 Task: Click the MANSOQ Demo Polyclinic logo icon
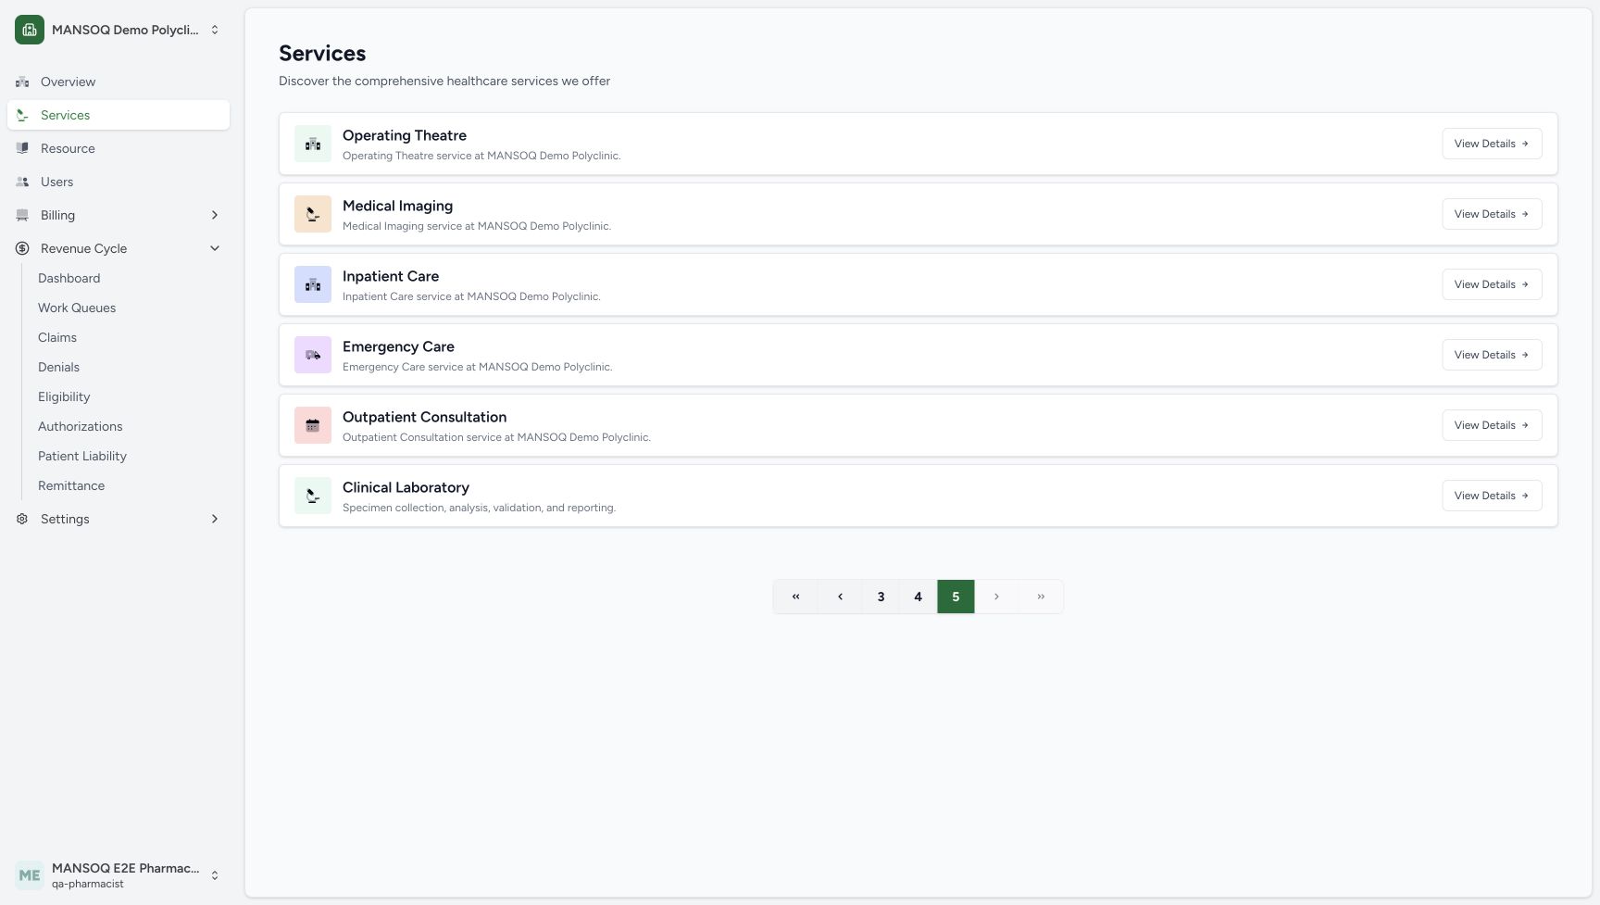pos(30,30)
